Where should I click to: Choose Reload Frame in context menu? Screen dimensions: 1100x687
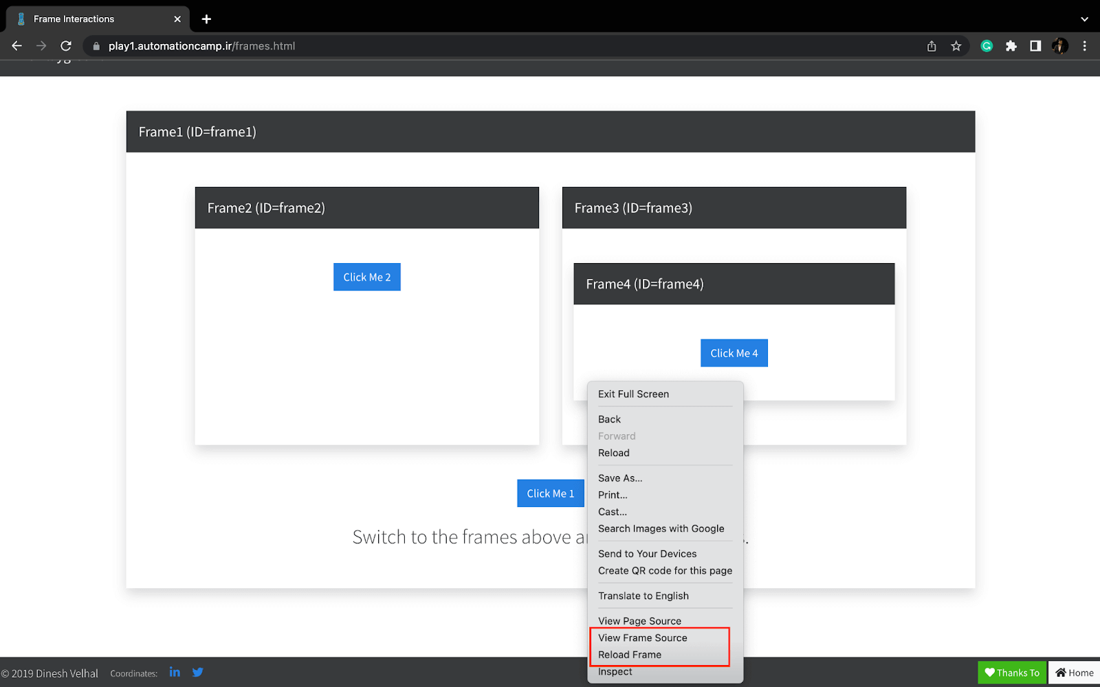(x=629, y=655)
